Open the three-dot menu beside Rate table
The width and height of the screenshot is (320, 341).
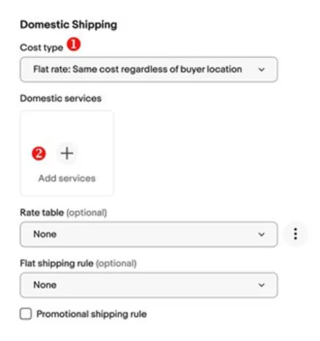(x=296, y=234)
